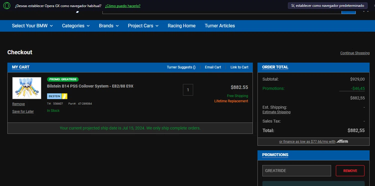Click the item price $882.55
This screenshot has width=375, height=186.
(x=239, y=87)
